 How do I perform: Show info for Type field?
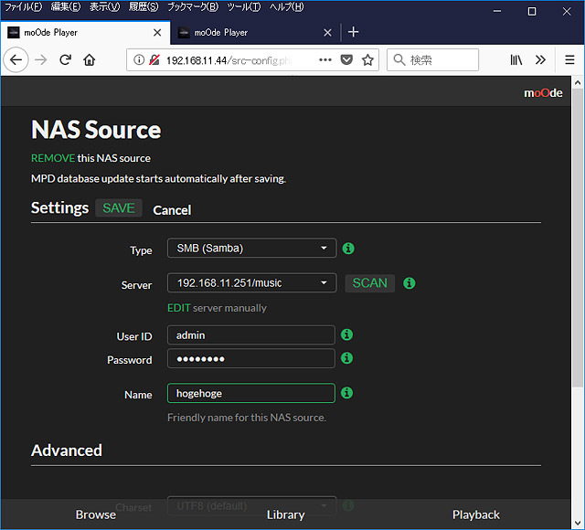point(348,249)
